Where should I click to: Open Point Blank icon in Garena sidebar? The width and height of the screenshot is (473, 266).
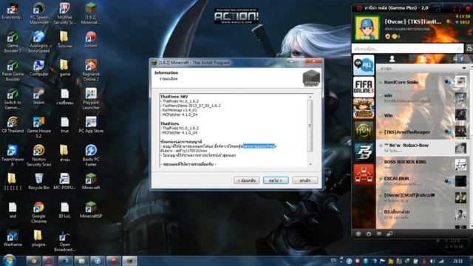pyautogui.click(x=364, y=152)
